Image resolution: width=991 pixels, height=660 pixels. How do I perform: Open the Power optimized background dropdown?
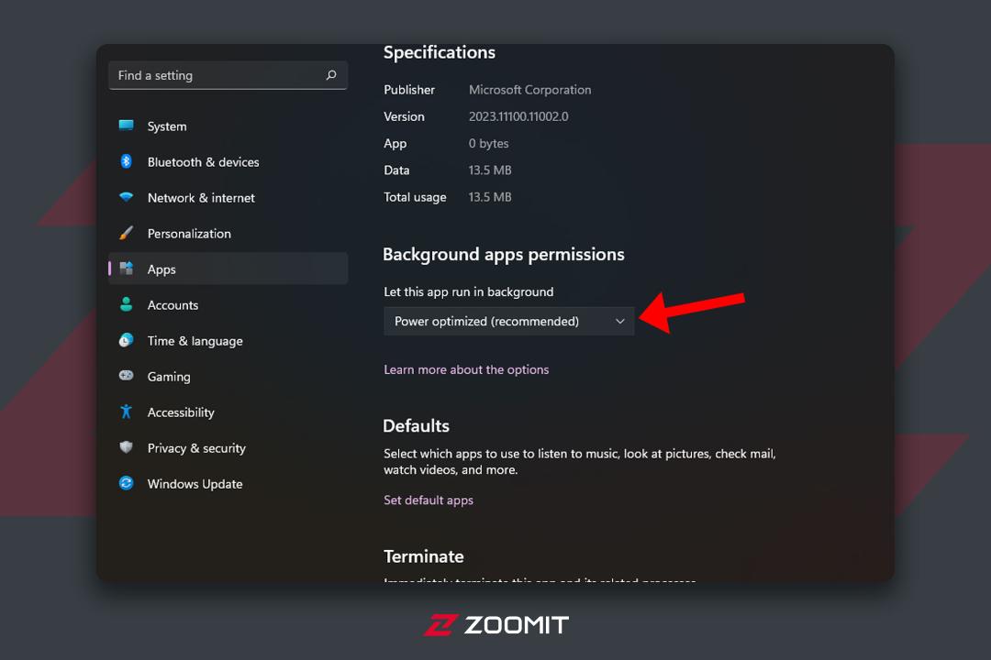tap(508, 322)
